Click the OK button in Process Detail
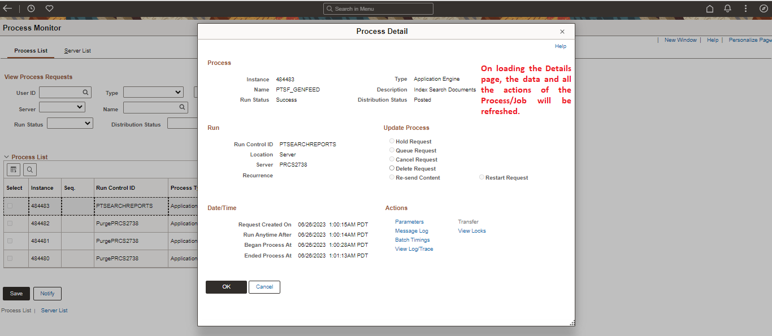 tap(226, 287)
